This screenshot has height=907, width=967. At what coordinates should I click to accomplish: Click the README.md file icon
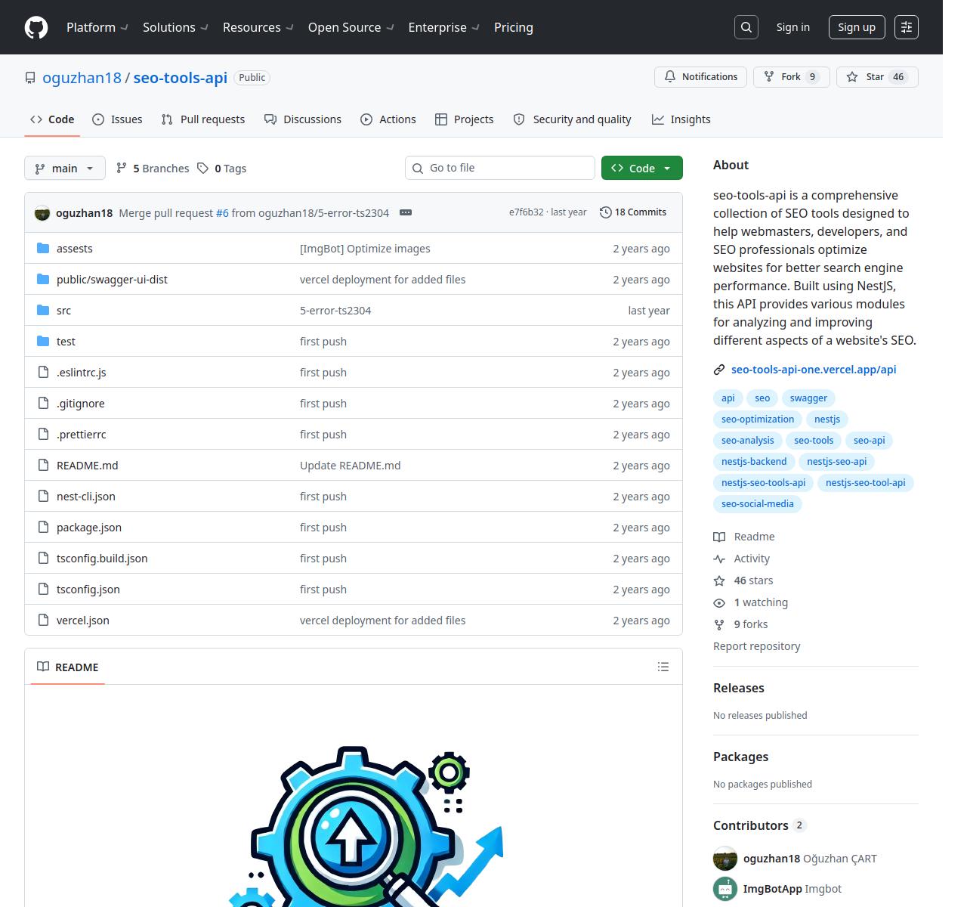43,465
